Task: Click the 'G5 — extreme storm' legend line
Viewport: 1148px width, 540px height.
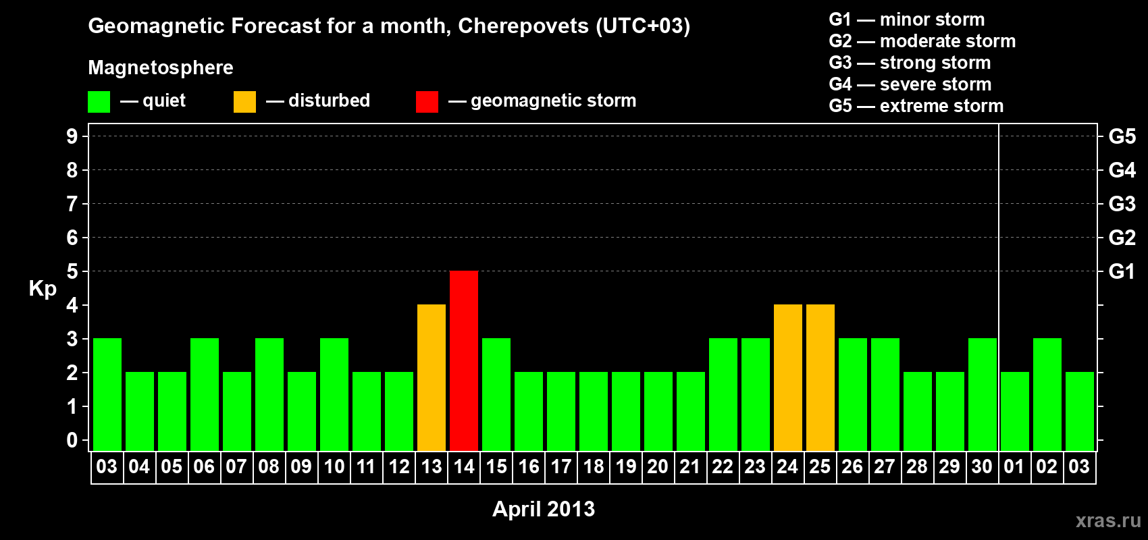Action: pos(916,106)
